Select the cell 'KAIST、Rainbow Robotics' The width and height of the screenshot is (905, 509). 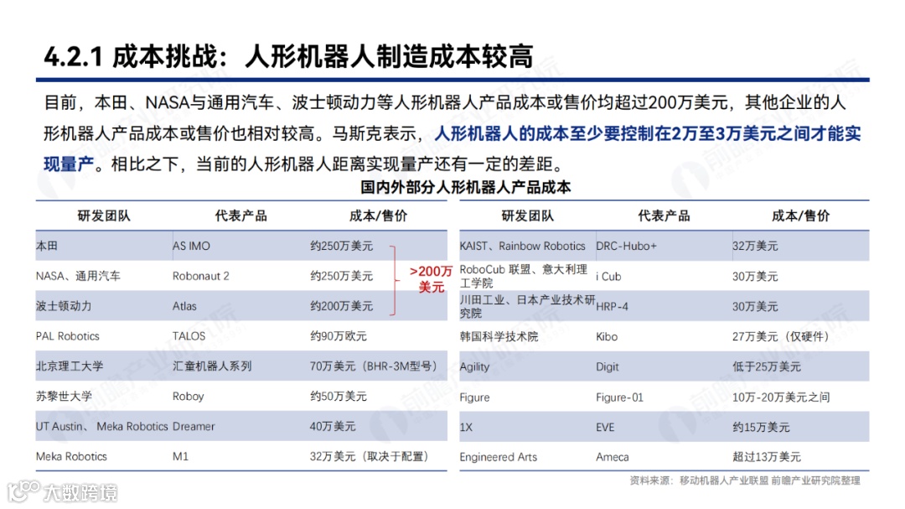(522, 247)
